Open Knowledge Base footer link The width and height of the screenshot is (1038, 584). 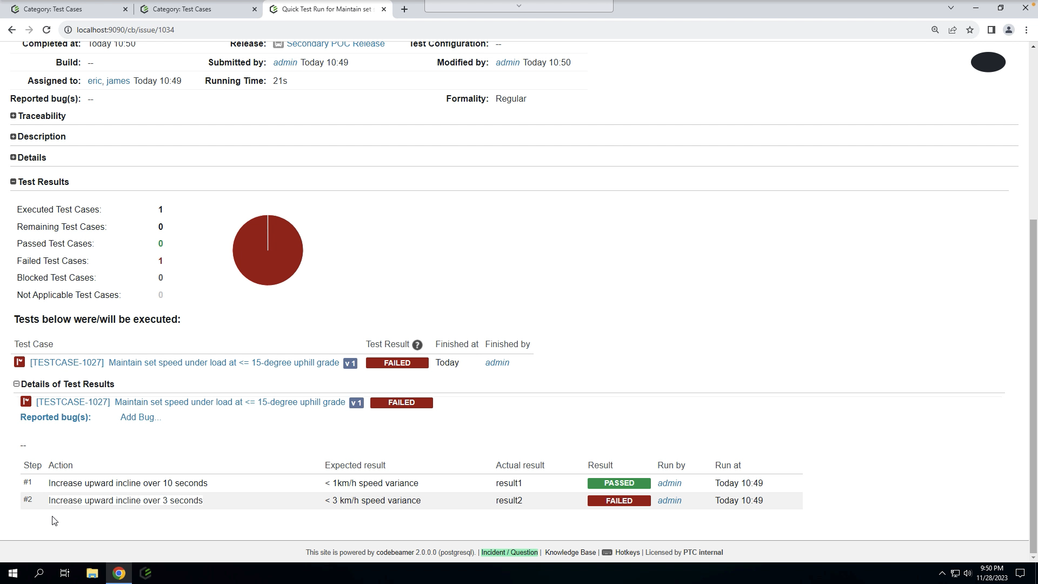click(570, 552)
